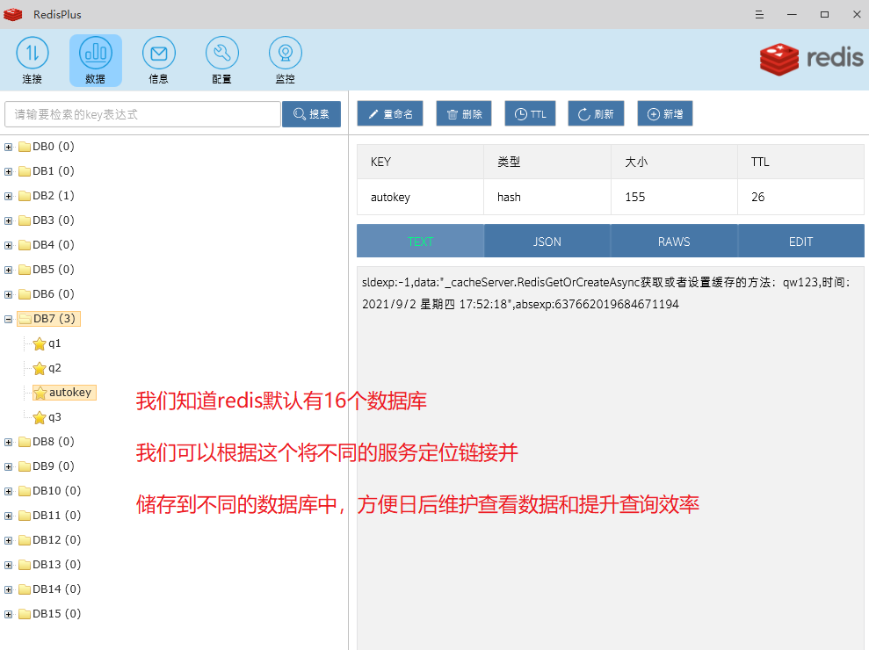This screenshot has width=869, height=650.
Task: Switch to the JSON tab
Action: click(547, 241)
